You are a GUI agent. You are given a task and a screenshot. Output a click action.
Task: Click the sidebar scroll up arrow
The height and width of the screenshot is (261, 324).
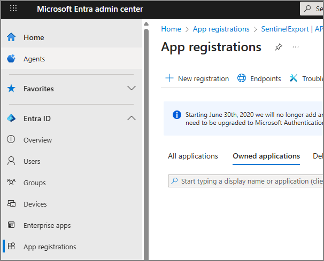click(146, 24)
